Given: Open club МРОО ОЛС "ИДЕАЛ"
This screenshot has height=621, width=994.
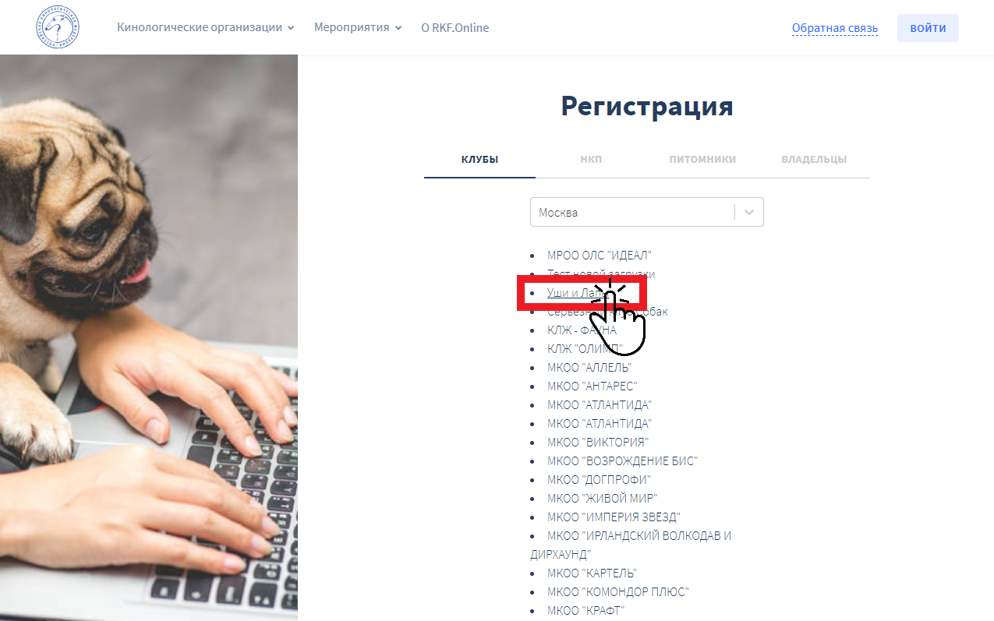Looking at the screenshot, I should (599, 255).
